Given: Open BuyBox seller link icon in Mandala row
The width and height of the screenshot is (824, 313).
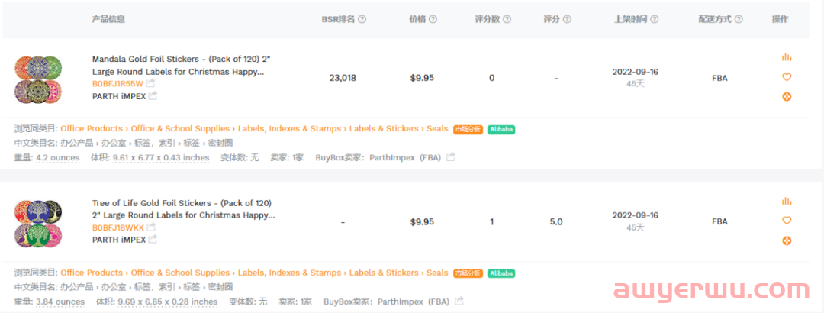Looking at the screenshot, I should pyautogui.click(x=450, y=157).
